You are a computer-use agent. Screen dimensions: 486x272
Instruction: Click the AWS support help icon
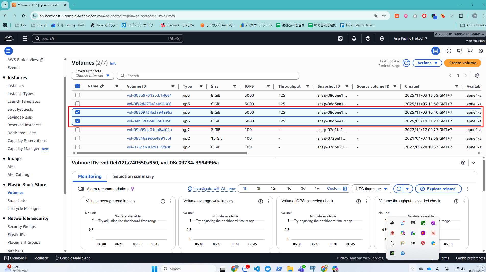pos(368,38)
